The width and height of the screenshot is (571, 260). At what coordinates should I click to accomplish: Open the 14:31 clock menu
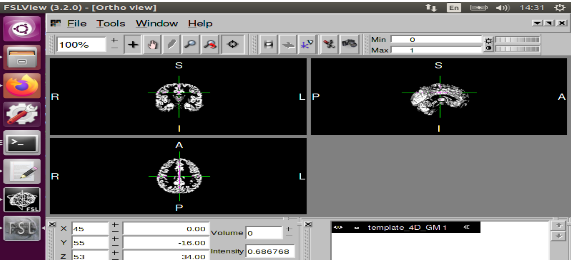coord(532,7)
